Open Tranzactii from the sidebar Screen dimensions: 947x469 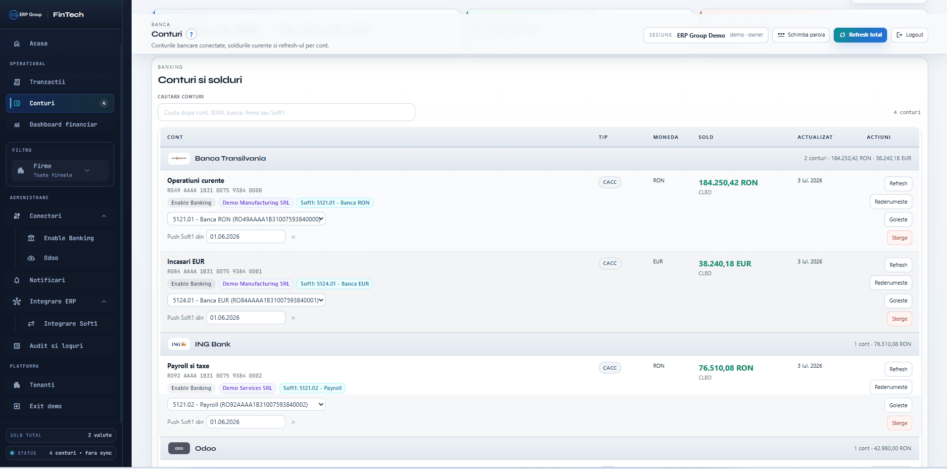point(60,82)
